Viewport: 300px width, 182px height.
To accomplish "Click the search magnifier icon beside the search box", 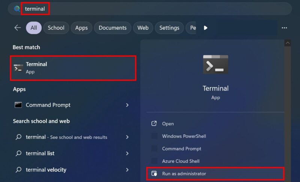I will click(x=17, y=9).
